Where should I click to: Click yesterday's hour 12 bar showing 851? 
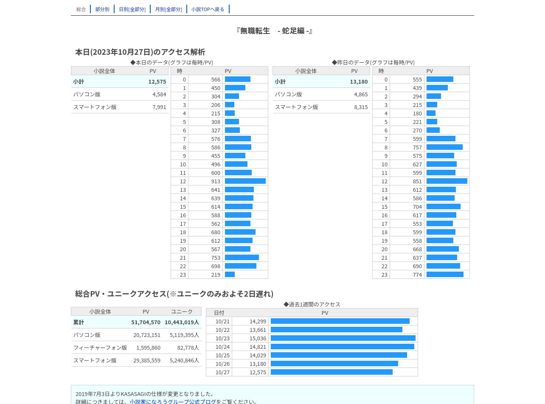tap(447, 181)
